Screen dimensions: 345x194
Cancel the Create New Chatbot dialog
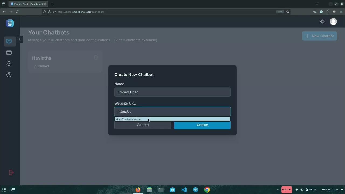tap(143, 125)
